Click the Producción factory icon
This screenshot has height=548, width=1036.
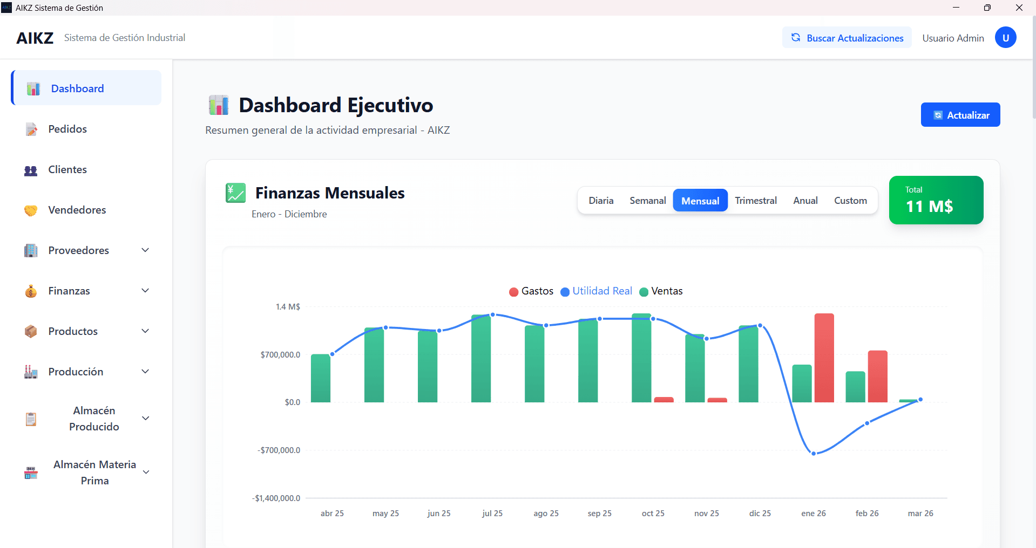click(x=31, y=372)
